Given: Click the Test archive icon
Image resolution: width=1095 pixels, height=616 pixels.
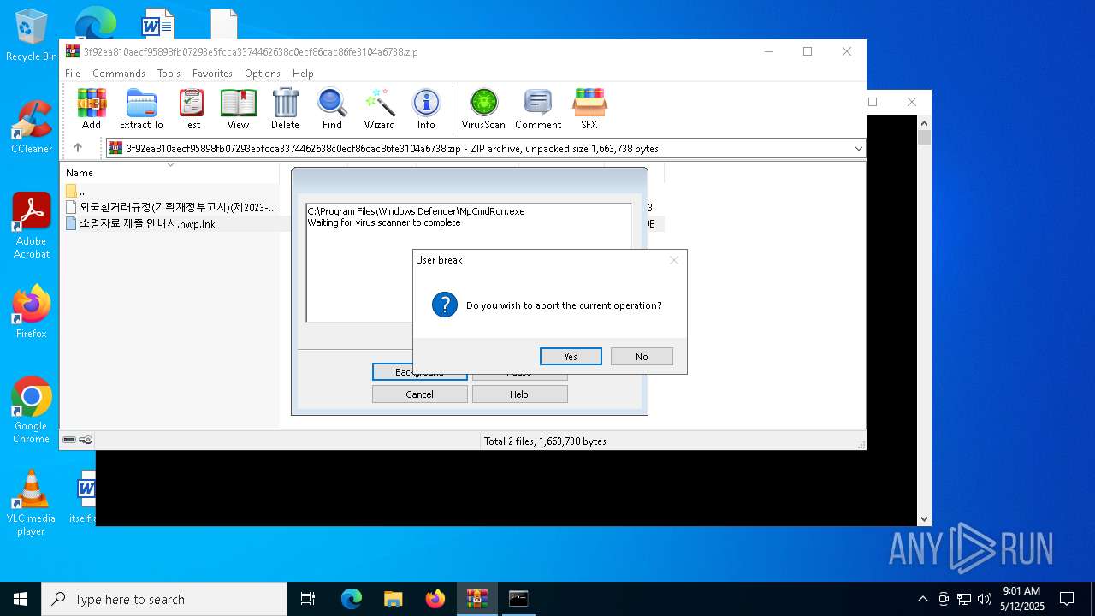Looking at the screenshot, I should (192, 109).
